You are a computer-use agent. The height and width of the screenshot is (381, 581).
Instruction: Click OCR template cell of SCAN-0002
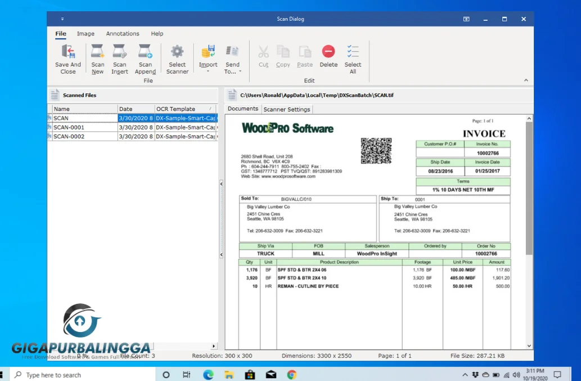(x=185, y=136)
